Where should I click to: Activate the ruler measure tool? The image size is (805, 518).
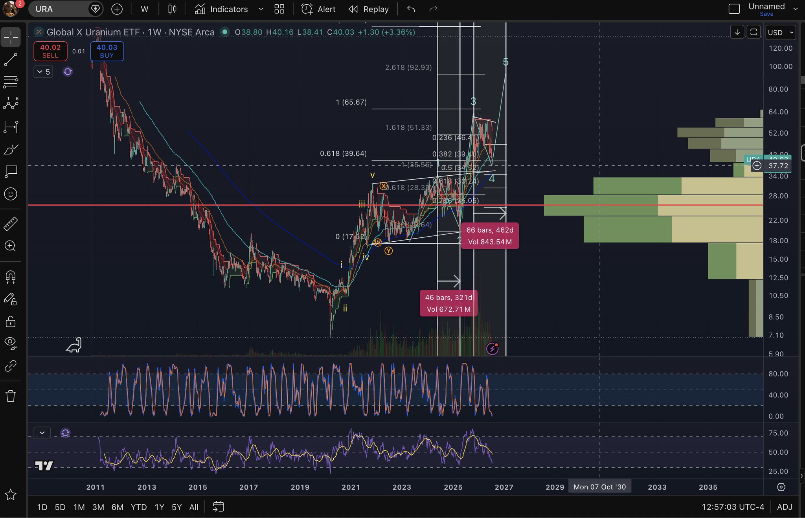11,224
